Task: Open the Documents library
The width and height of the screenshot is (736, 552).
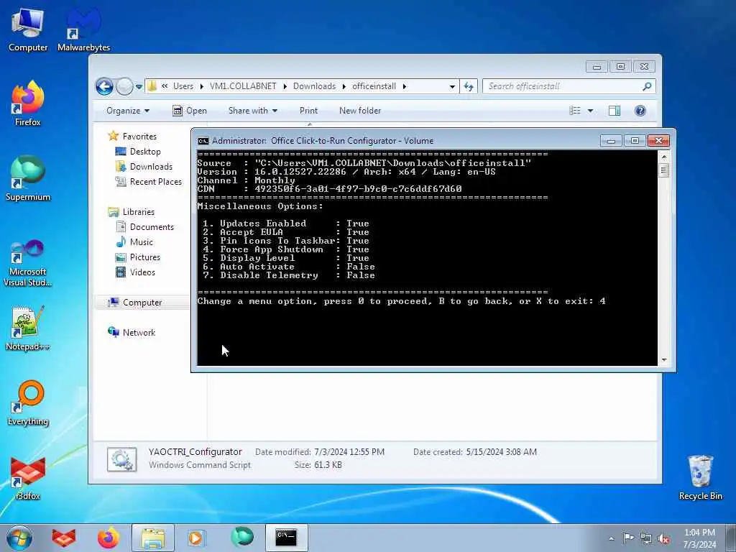Action: [152, 226]
